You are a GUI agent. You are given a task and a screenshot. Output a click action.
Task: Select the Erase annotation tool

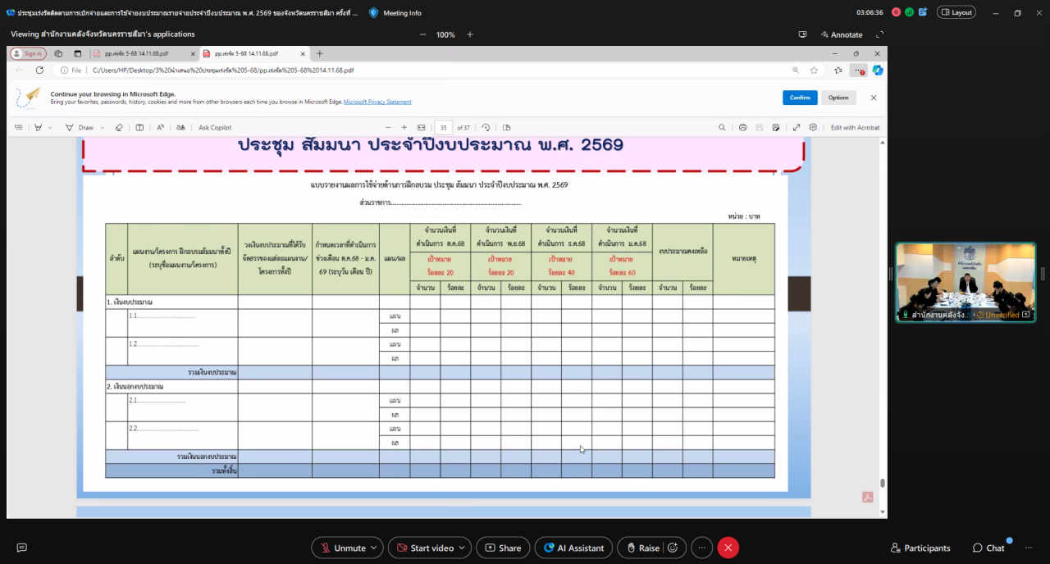click(118, 127)
